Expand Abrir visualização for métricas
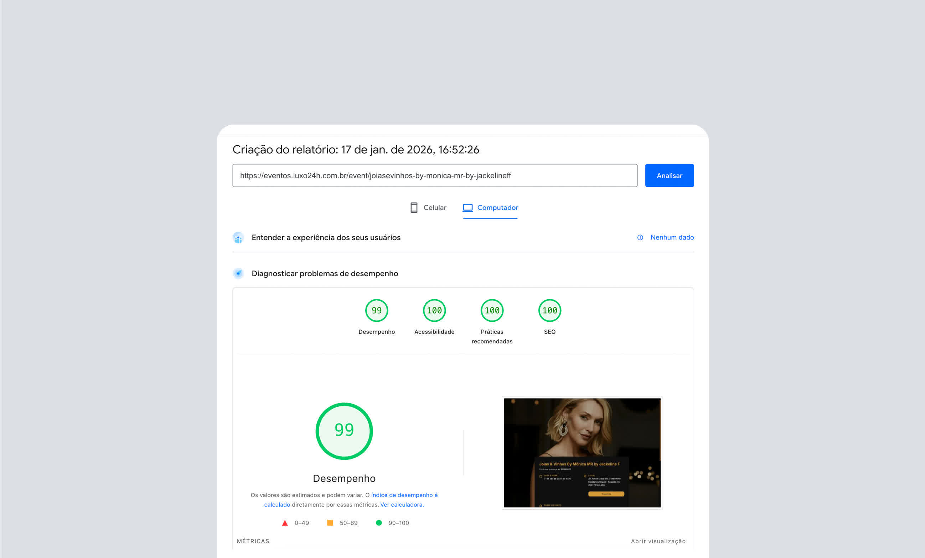Image resolution: width=925 pixels, height=558 pixels. [x=658, y=541]
